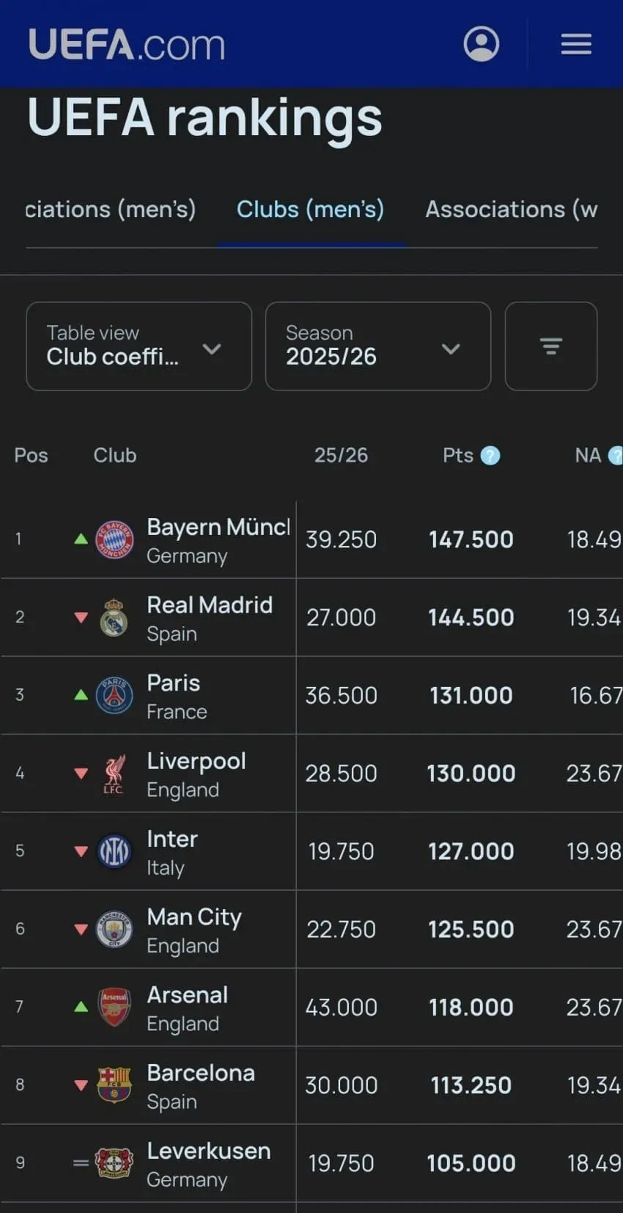Click the Pts help question mark icon
This screenshot has height=1213, width=623.
point(490,456)
